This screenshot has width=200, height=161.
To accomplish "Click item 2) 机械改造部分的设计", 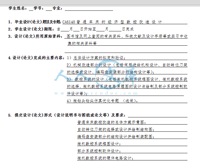I will tap(127, 65).
